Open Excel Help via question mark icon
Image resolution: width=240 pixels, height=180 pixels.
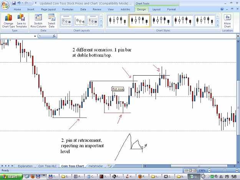222,9
